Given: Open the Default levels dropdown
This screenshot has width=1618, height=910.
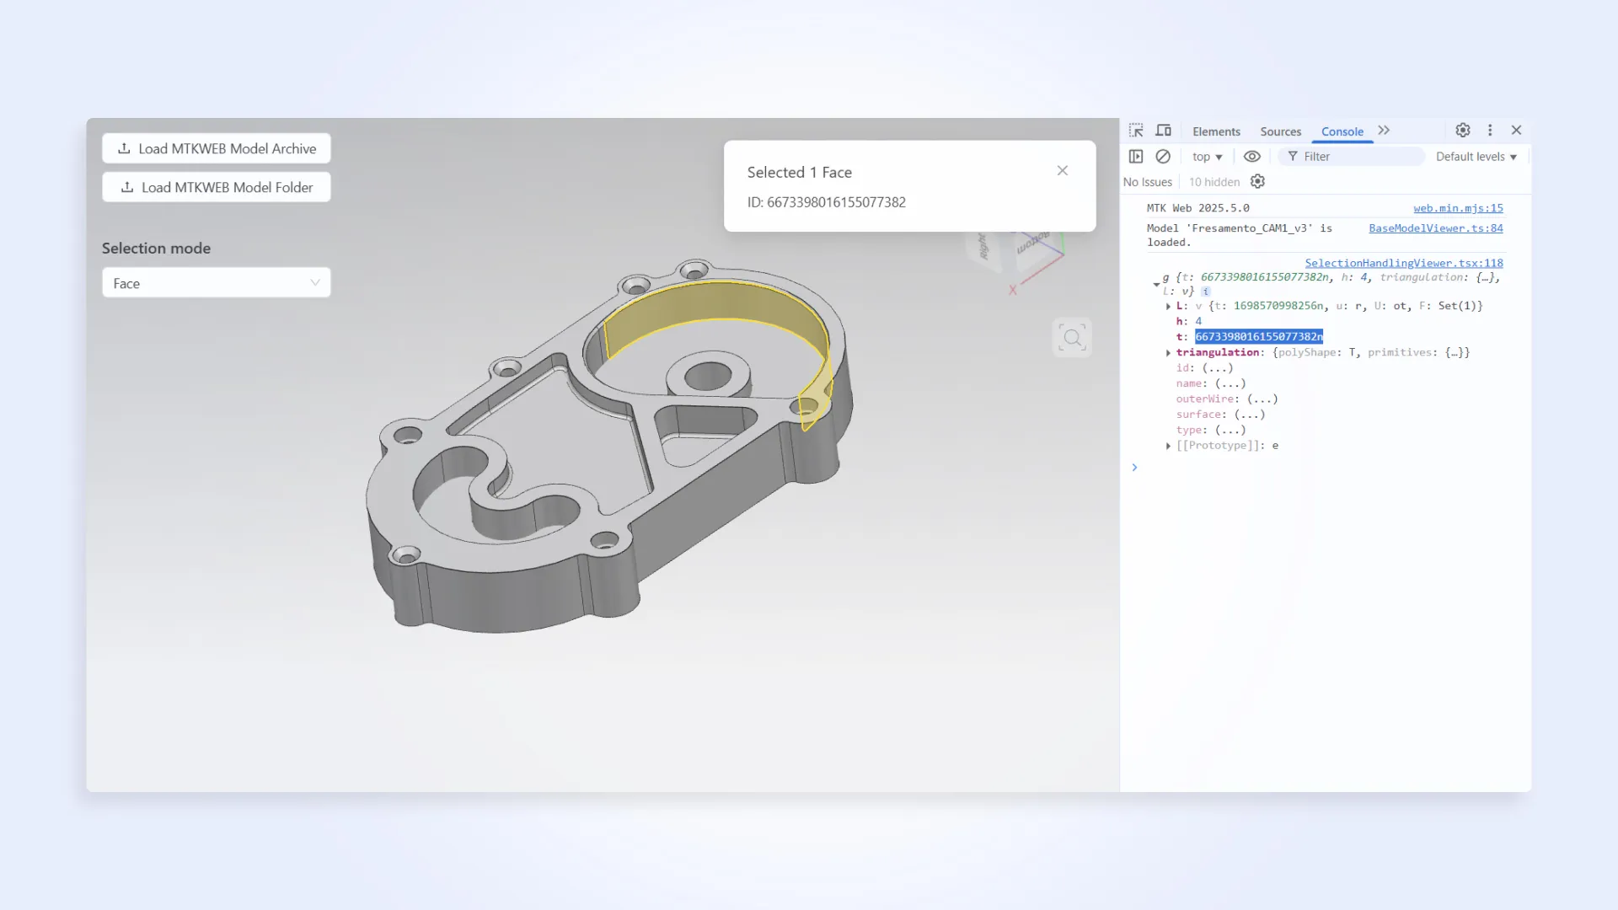Looking at the screenshot, I should (1476, 157).
